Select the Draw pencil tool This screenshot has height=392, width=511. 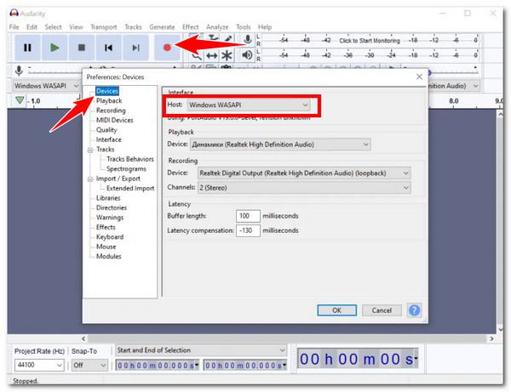[227, 39]
